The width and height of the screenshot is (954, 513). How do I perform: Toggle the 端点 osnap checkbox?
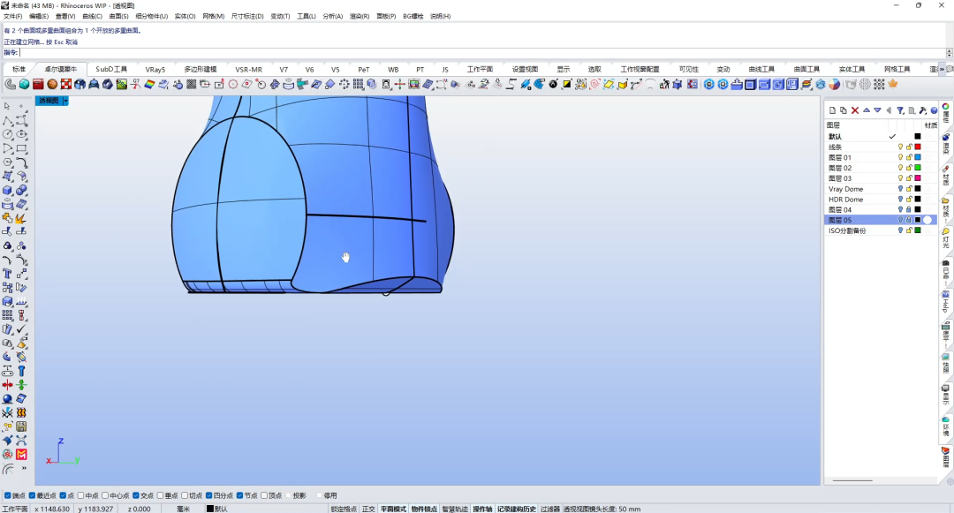(8, 495)
